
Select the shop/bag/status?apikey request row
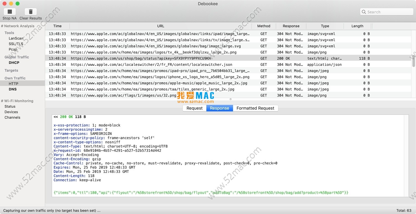(x=229, y=58)
